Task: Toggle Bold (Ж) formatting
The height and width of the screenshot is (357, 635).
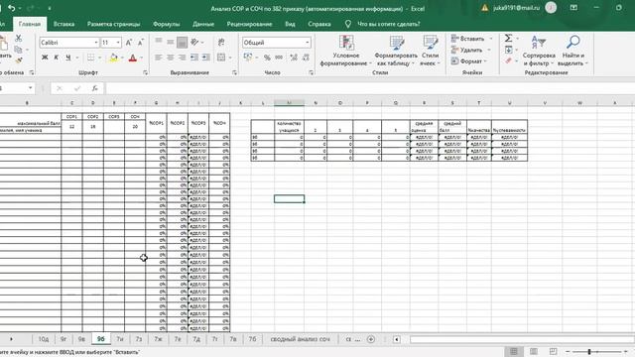Action: pos(45,58)
